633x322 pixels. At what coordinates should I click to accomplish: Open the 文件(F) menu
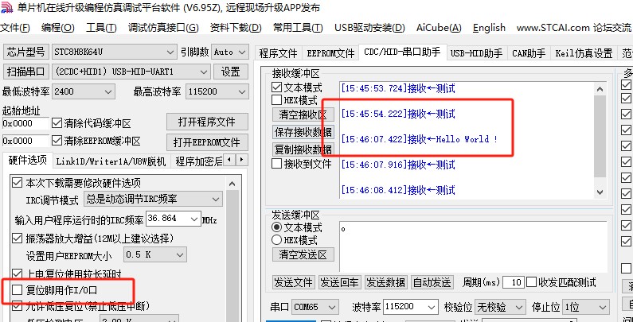pos(15,28)
